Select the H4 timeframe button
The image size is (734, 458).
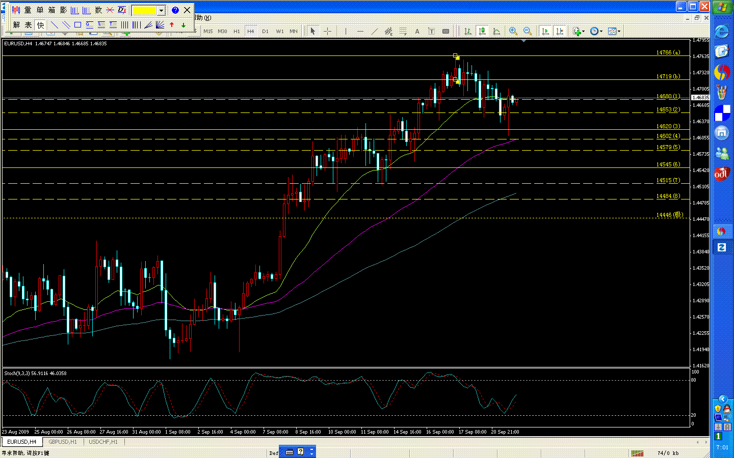pyautogui.click(x=251, y=32)
